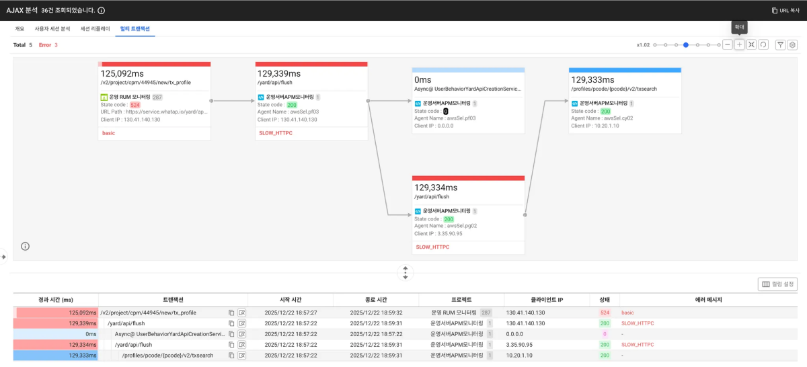Viewport: 807px width, 367px height.
Task: Sort by the 경과 시간 (ms) column header
Action: (x=56, y=300)
